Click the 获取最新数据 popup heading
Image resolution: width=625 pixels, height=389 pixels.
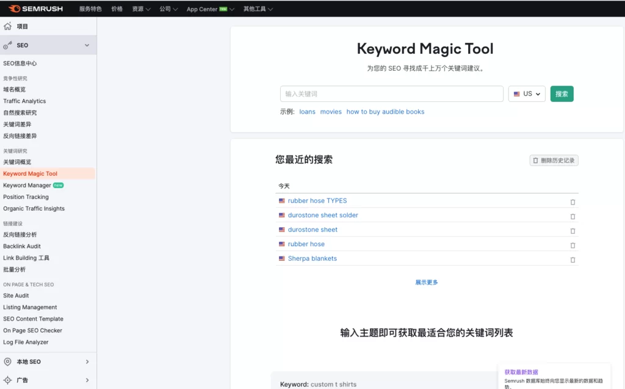[x=521, y=372]
